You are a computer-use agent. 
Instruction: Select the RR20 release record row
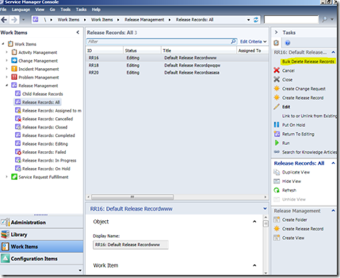pyautogui.click(x=177, y=72)
